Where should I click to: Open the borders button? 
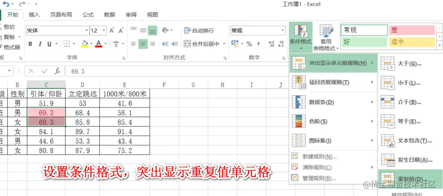(67, 44)
